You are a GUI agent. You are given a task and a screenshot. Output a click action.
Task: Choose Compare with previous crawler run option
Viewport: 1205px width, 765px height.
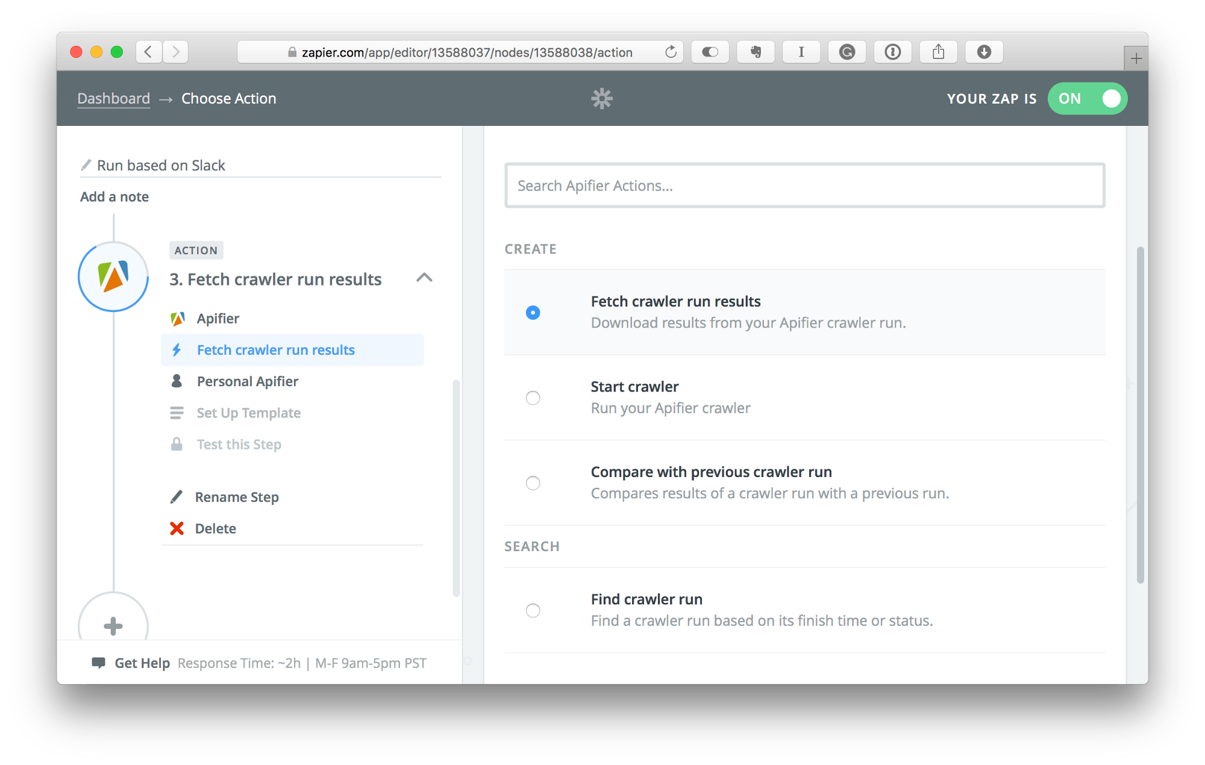533,482
